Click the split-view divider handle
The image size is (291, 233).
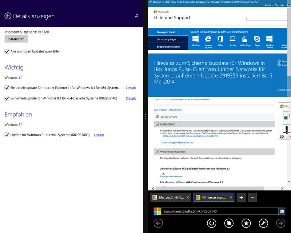click(145, 116)
